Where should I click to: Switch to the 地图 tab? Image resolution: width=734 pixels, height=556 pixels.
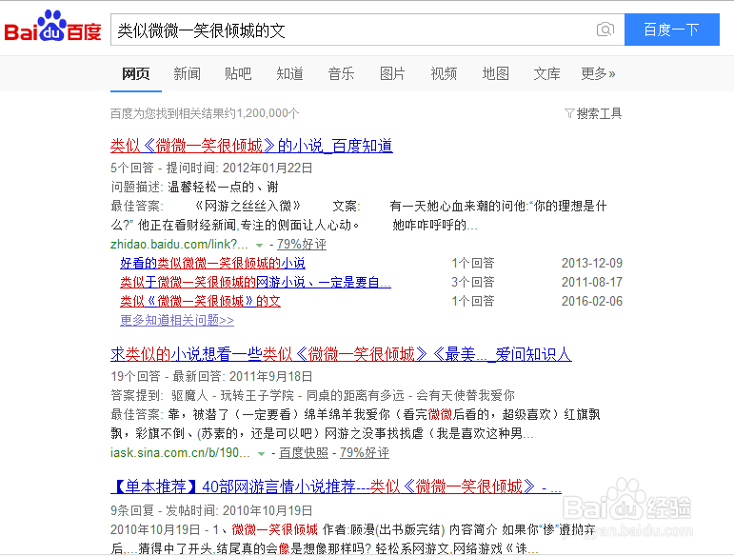[x=495, y=73]
